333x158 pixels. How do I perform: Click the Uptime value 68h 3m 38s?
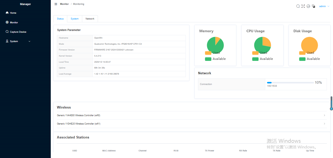click(x=99, y=68)
